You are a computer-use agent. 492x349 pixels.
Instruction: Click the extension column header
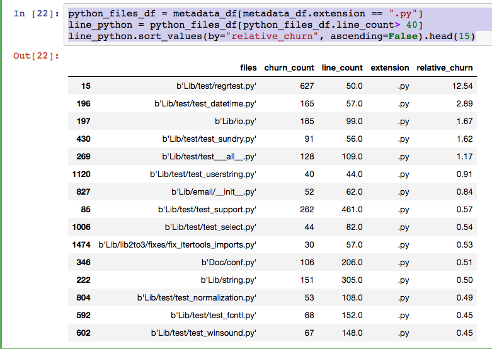pos(390,68)
